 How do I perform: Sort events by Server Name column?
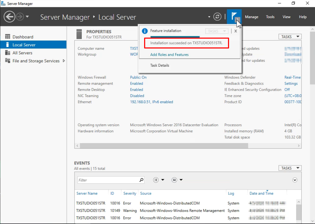pyautogui.click(x=87, y=193)
